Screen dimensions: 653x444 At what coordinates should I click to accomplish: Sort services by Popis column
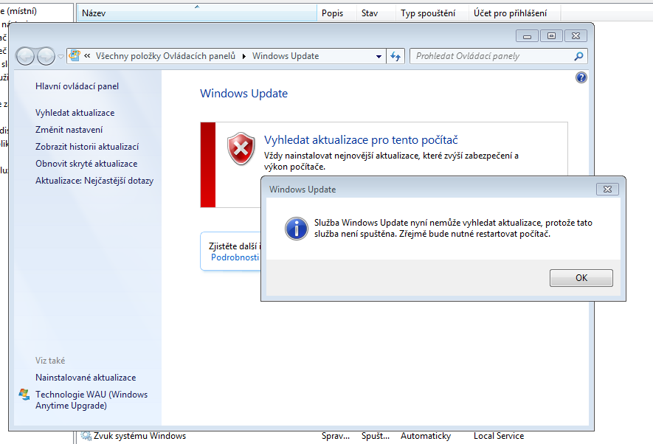point(336,13)
